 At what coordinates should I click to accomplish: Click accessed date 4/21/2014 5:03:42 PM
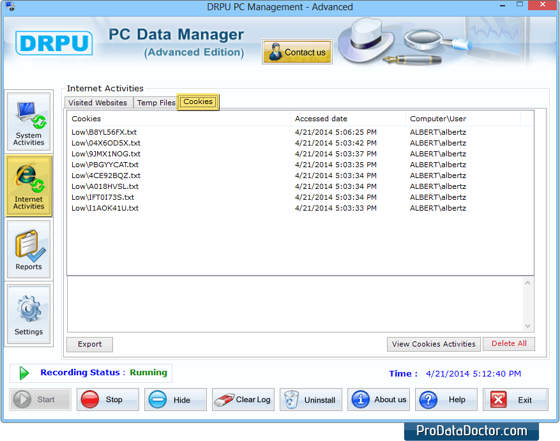click(x=336, y=143)
